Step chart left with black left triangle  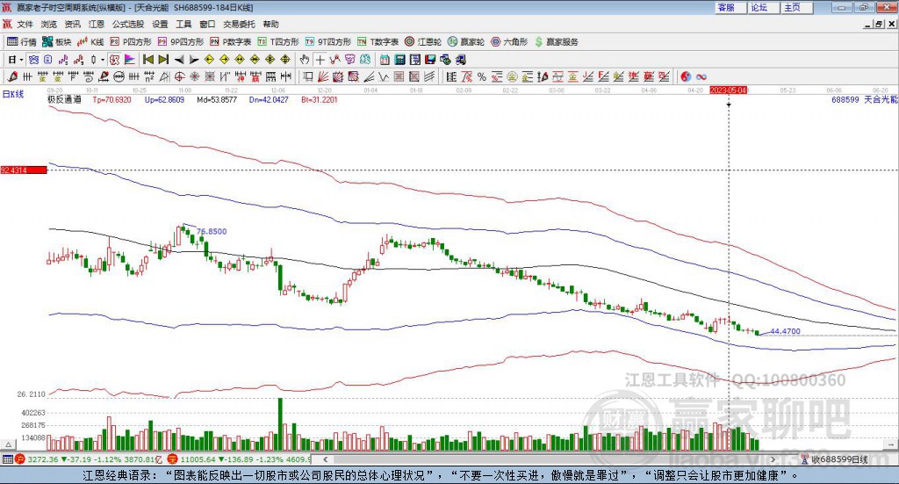(179, 60)
